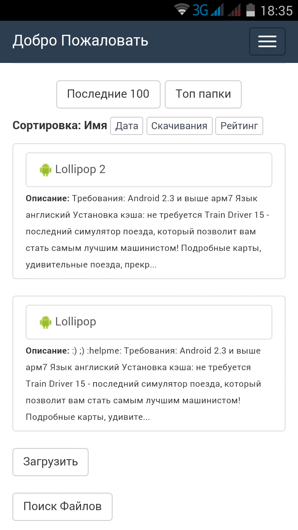Open the Lollipop 2 file entry
The image size is (298, 530).
[x=149, y=170]
